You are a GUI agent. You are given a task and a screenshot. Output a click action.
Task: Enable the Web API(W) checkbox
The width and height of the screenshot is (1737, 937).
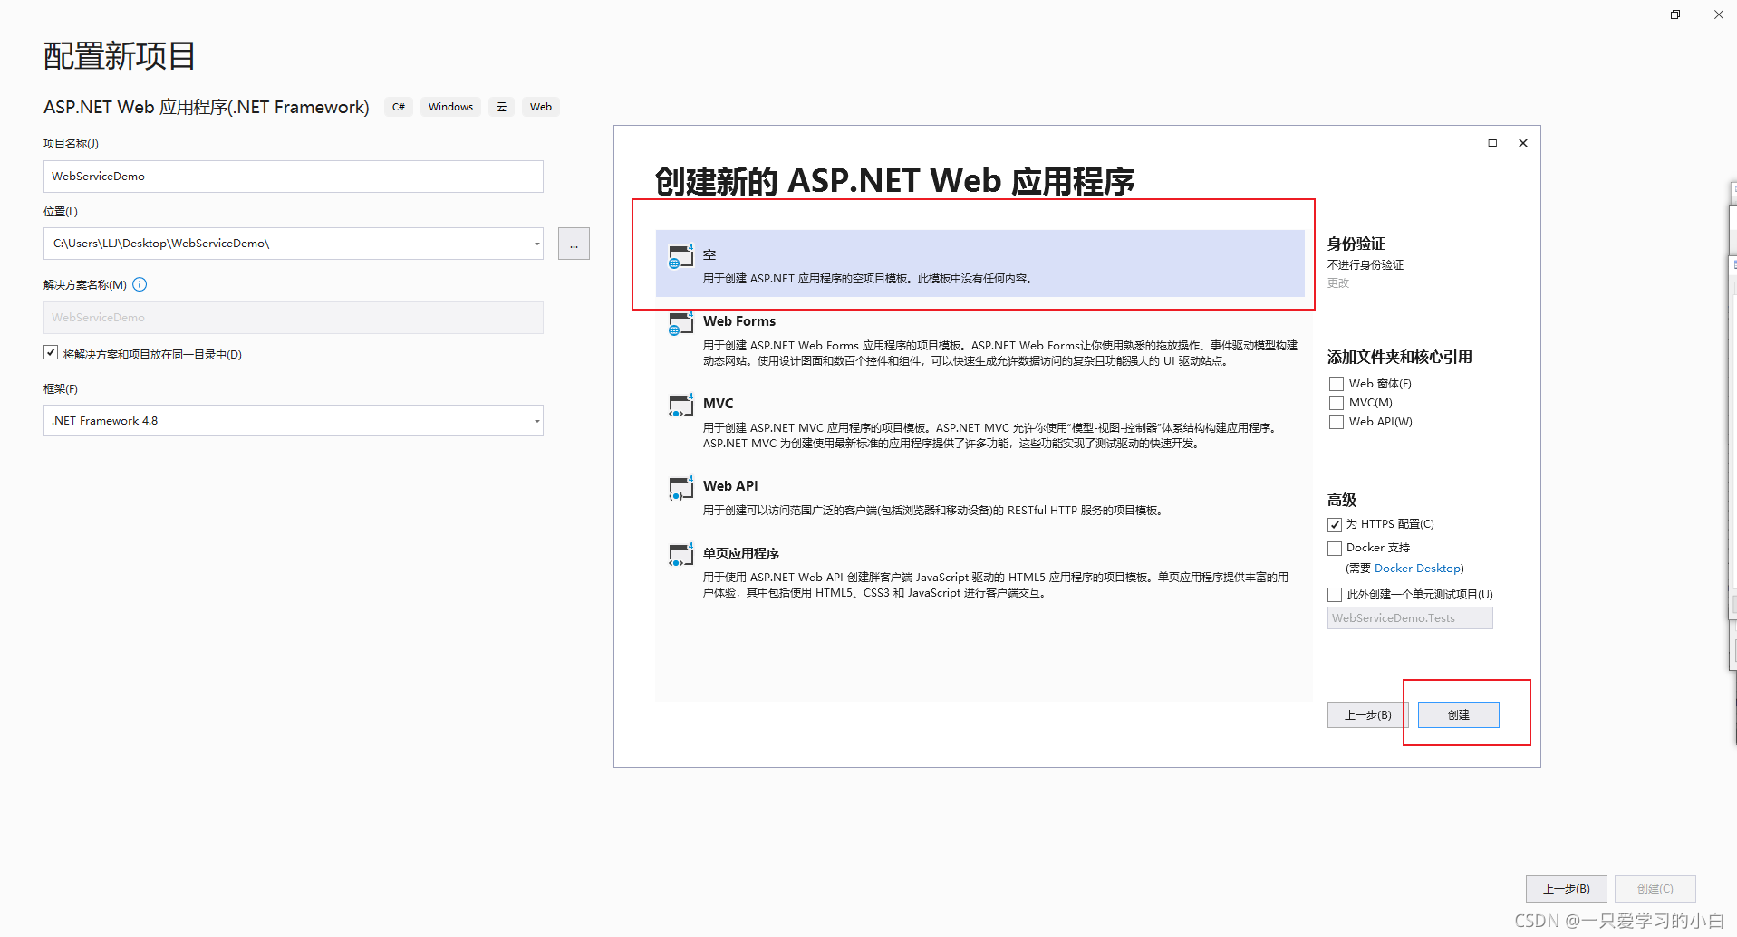[1337, 422]
